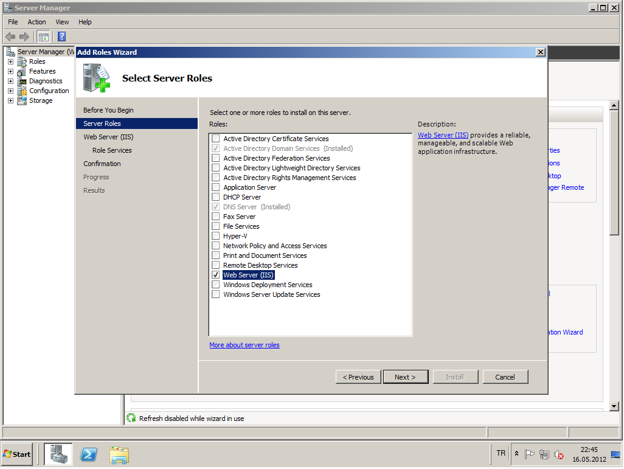This screenshot has height=469, width=624.
Task: Select the Role Services wizard step
Action: tap(112, 150)
